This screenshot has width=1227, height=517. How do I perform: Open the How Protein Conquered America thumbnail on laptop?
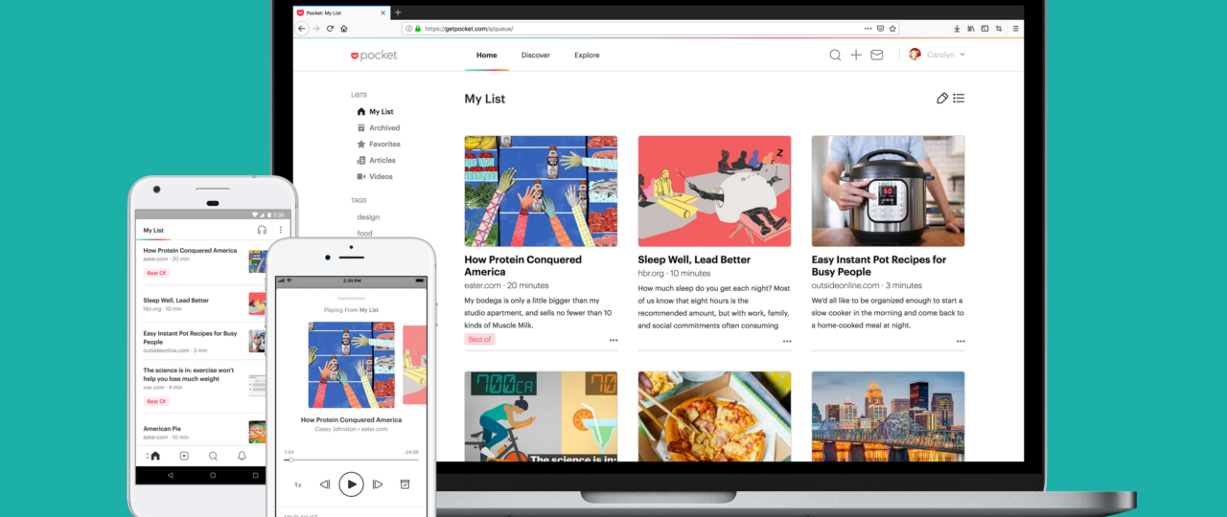pos(541,191)
